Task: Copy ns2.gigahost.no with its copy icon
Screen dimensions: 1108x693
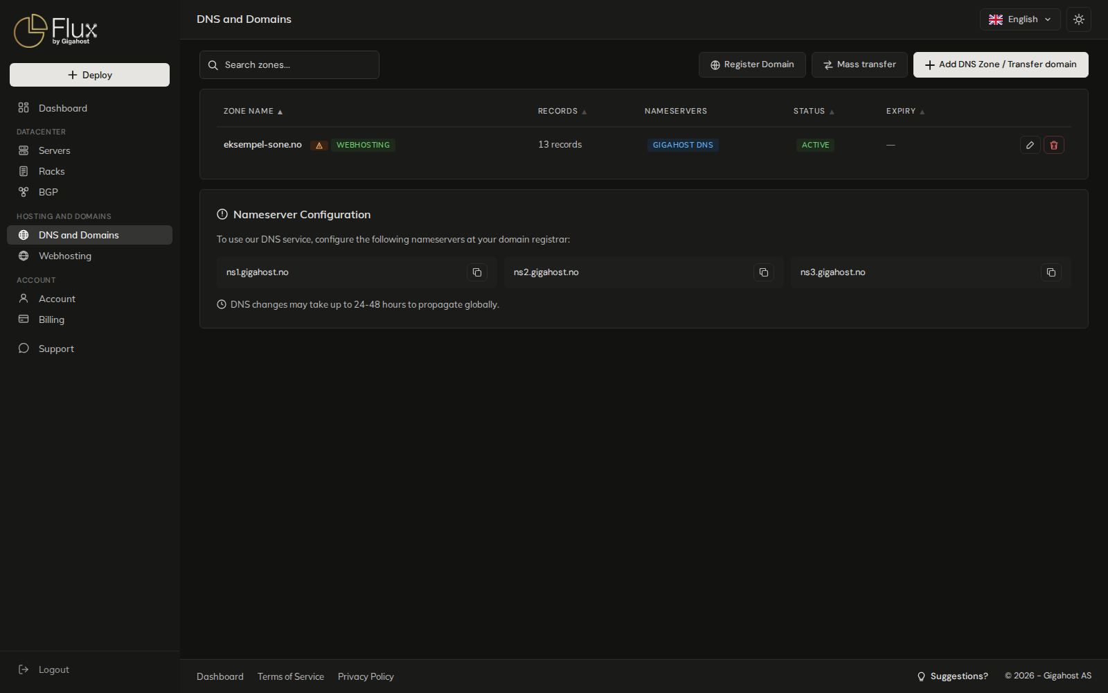Action: (x=764, y=272)
